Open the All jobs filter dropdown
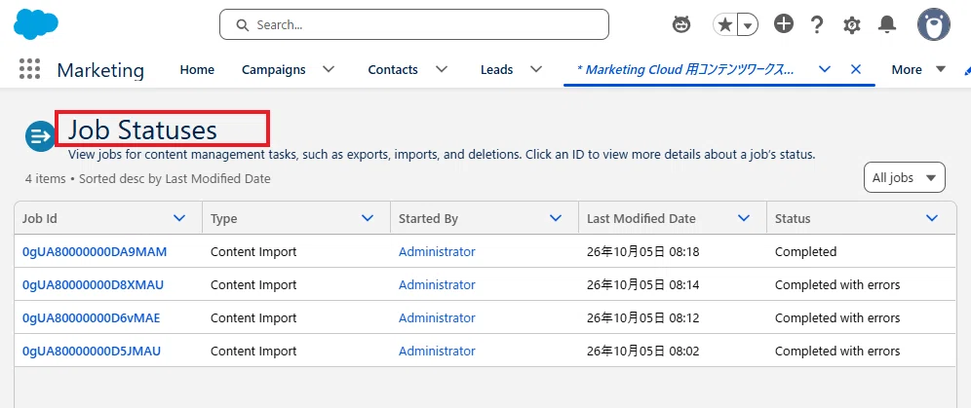The height and width of the screenshot is (408, 971). coord(904,177)
